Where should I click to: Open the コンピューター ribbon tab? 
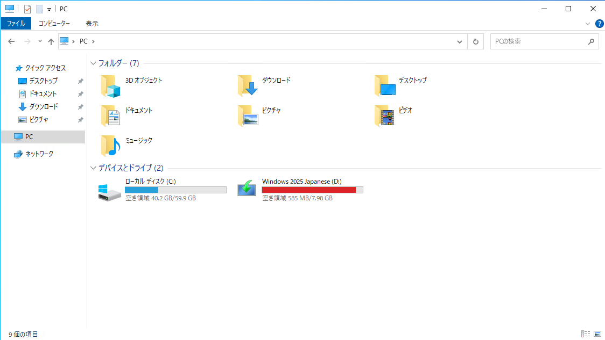point(54,24)
